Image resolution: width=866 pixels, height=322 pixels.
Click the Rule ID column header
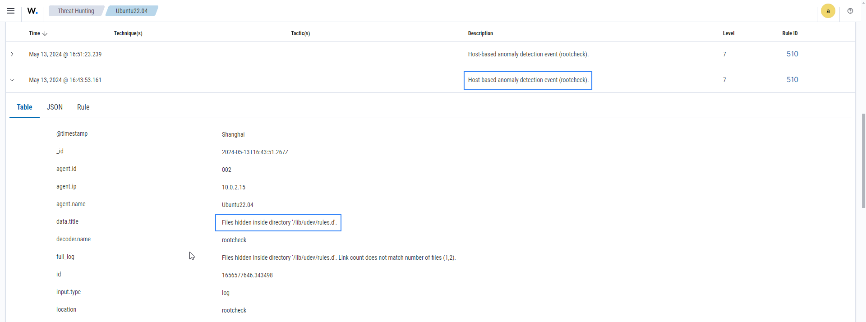(789, 33)
